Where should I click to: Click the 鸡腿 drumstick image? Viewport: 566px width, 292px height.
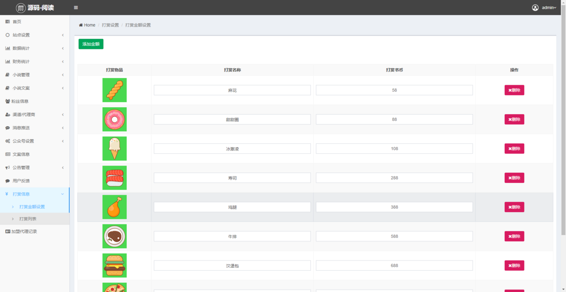point(115,207)
